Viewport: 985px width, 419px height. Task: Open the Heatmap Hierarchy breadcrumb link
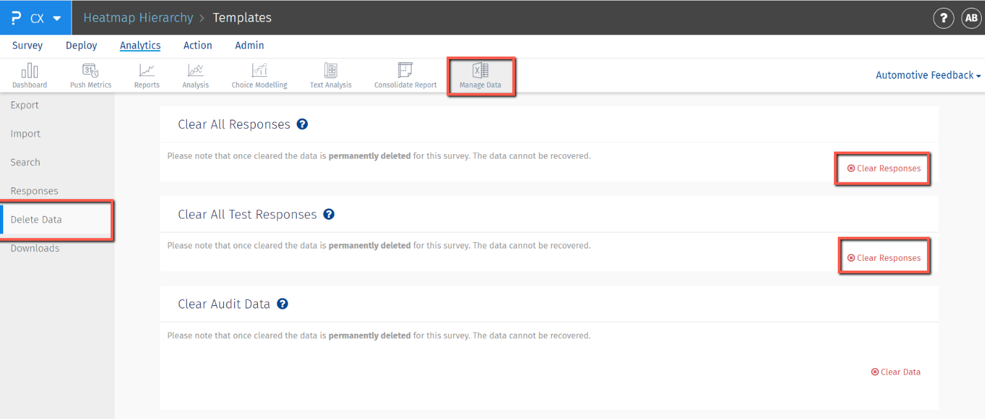(x=138, y=18)
